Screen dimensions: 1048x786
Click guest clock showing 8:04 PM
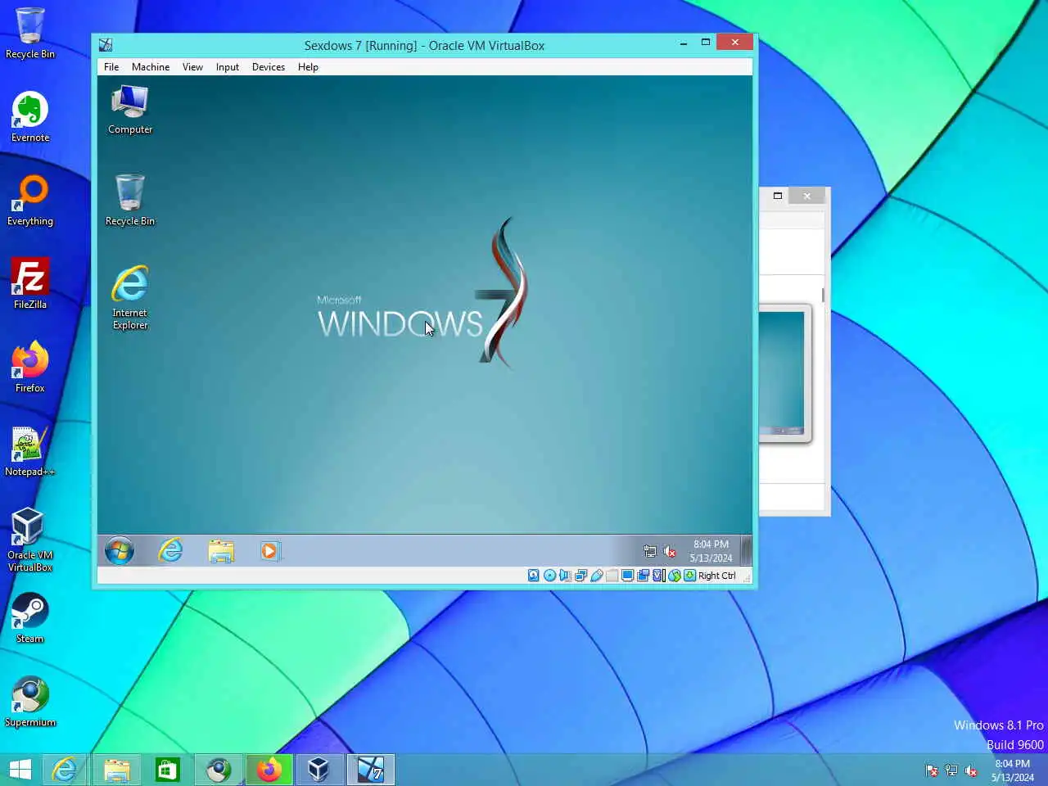coord(711,551)
